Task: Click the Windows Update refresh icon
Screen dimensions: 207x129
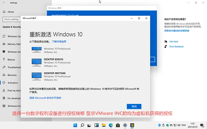Action: click(x=4, y=36)
